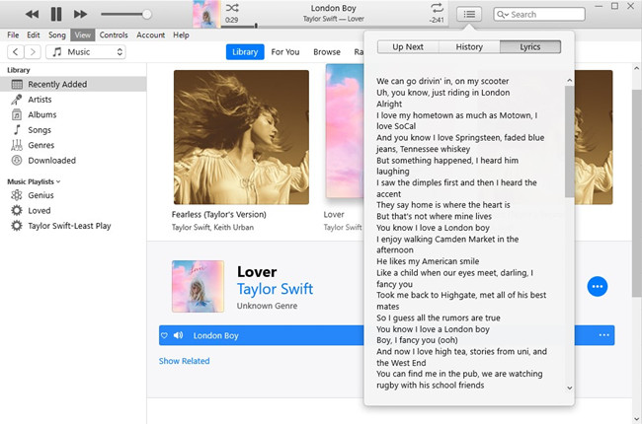Go back with the left chevron button
642x424 pixels.
[16, 52]
